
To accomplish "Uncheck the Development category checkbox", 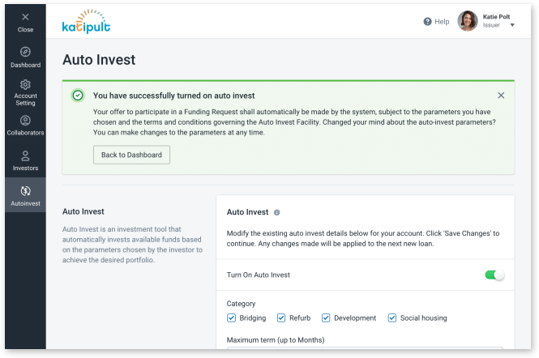I will 326,318.
